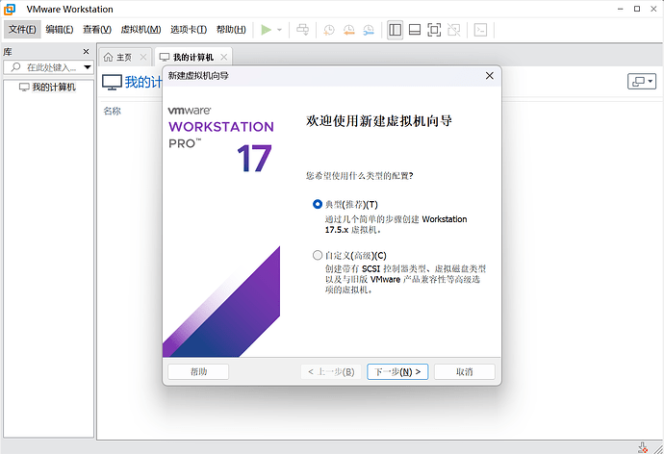This screenshot has width=664, height=454.
Task: Click the green Power On play icon
Action: coord(266,30)
